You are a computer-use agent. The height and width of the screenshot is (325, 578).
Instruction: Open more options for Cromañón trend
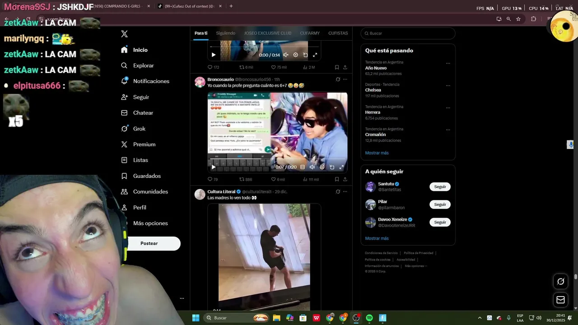click(448, 130)
